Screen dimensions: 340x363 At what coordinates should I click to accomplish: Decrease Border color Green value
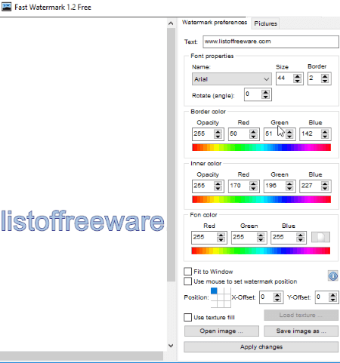(x=289, y=136)
